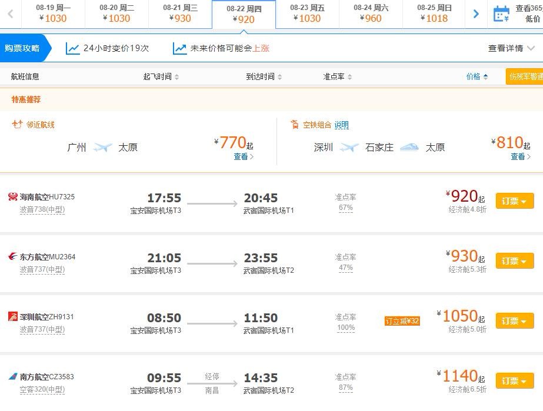Click the 24-hour price change chart icon
Viewport: 543px width, 411px height.
tap(73, 48)
